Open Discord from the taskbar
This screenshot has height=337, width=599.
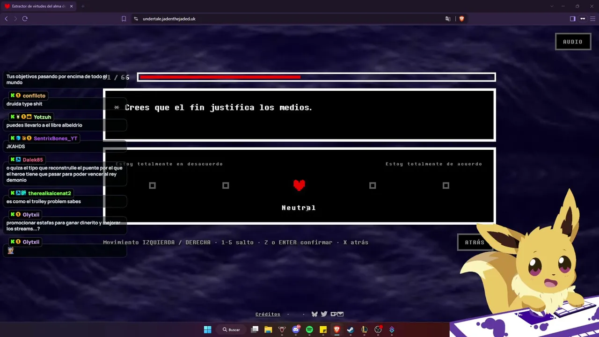tap(296, 330)
